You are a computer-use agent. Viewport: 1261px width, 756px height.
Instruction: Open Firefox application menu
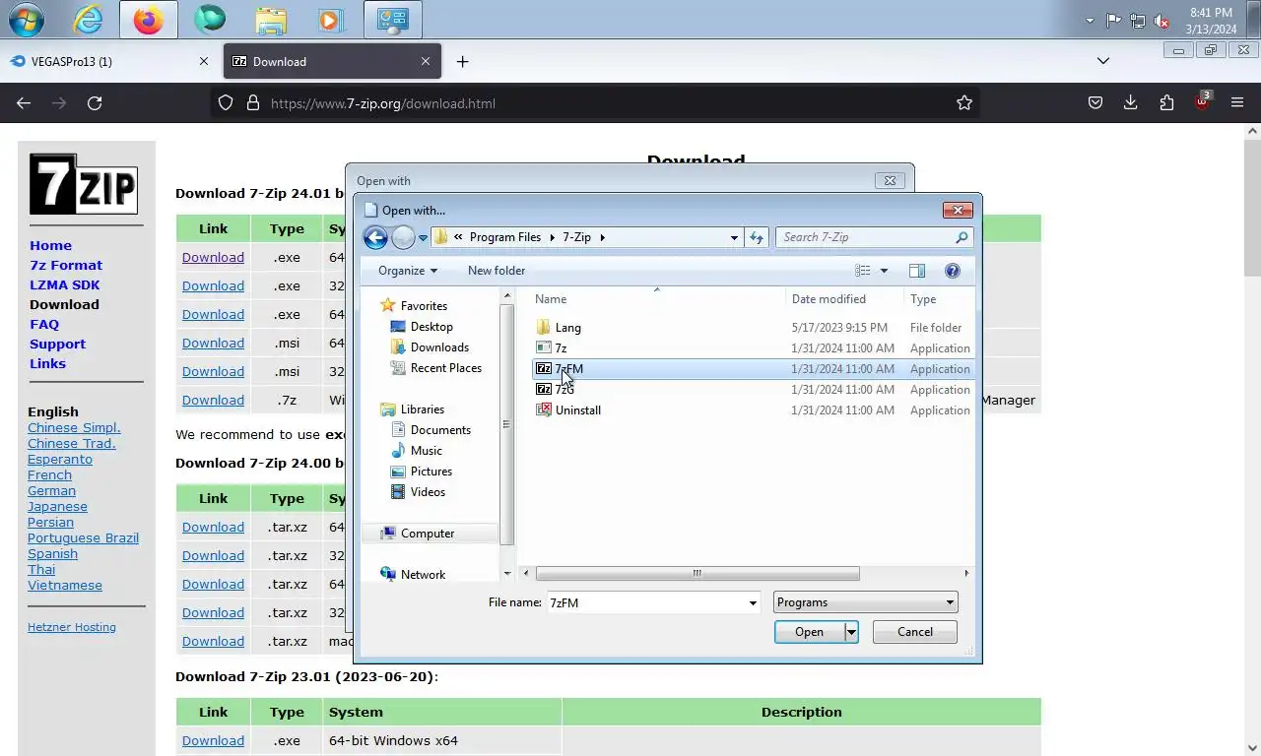click(x=1237, y=103)
